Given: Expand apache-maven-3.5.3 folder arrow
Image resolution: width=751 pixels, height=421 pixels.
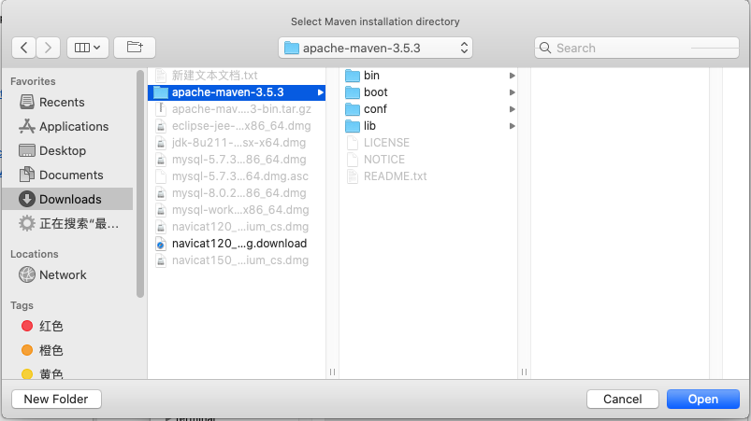Looking at the screenshot, I should pos(321,92).
